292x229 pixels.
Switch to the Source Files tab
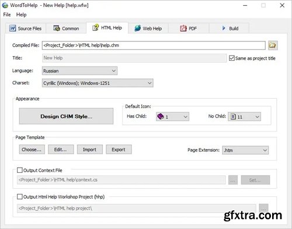coord(26,29)
